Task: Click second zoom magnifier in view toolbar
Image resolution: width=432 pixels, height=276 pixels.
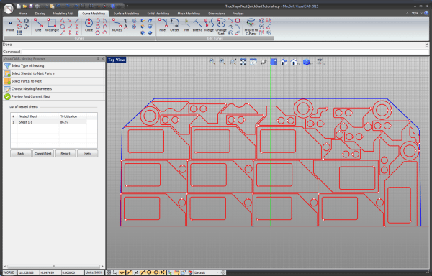Action: pyautogui.click(x=222, y=62)
